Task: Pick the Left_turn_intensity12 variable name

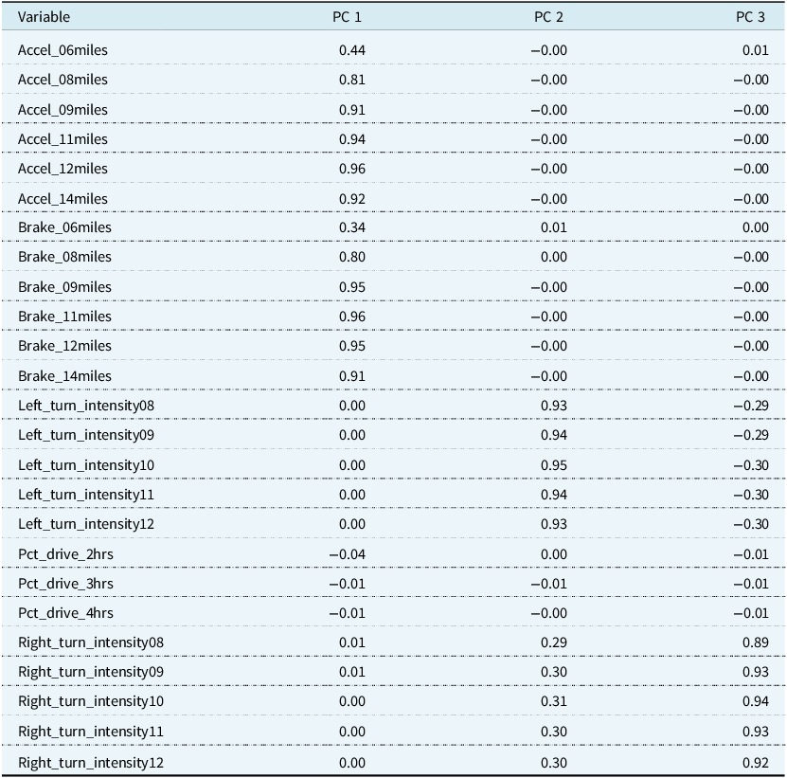Action: point(86,524)
